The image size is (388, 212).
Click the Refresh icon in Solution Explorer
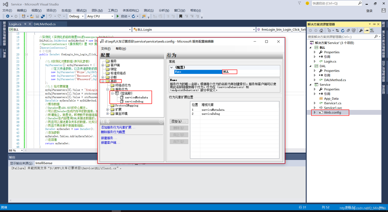coord(343,31)
